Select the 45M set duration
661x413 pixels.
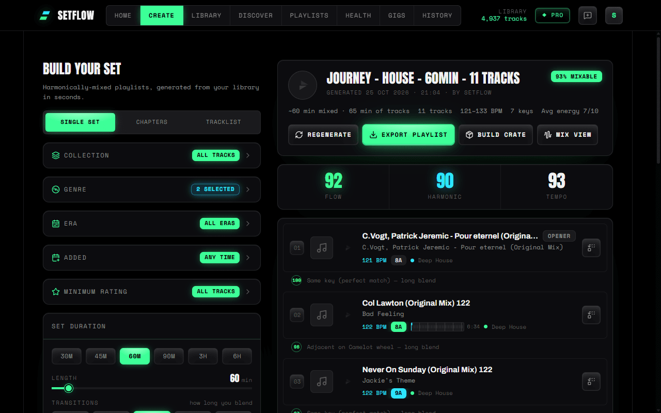[101, 356]
